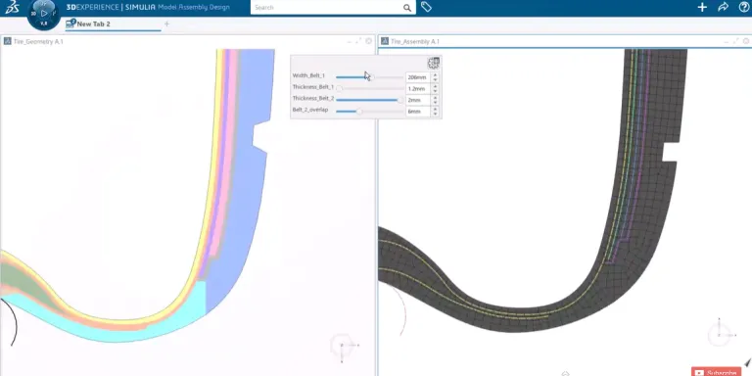752x376 pixels.
Task: Click the Belt_2_overlap parameter label
Action: 310,110
